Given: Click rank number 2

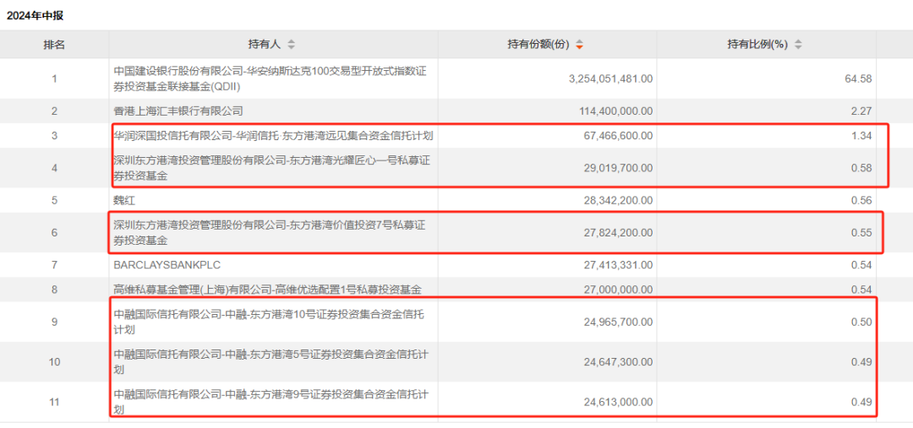Looking at the screenshot, I should point(54,111).
